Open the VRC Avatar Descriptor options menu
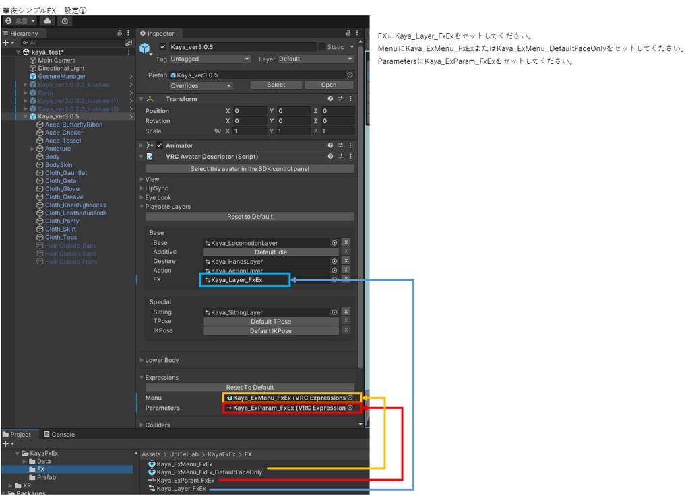Image resolution: width=690 pixels, height=498 pixels. [350, 157]
